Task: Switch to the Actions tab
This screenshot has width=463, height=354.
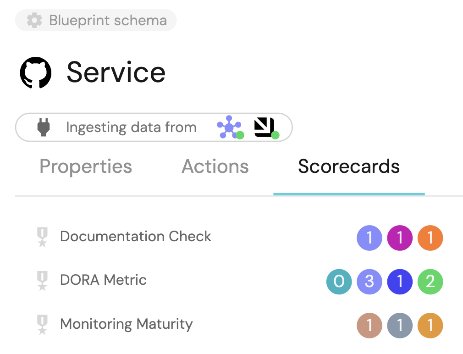Action: pyautogui.click(x=215, y=166)
